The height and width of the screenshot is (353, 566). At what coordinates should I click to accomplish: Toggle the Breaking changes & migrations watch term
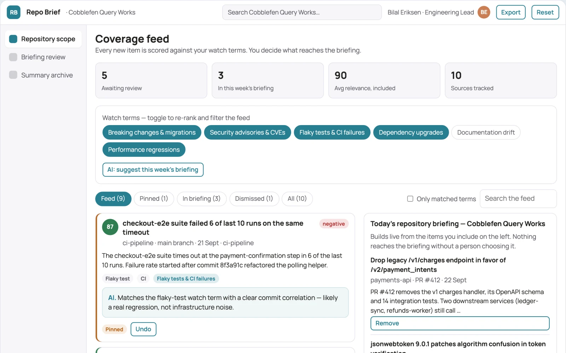point(152,133)
